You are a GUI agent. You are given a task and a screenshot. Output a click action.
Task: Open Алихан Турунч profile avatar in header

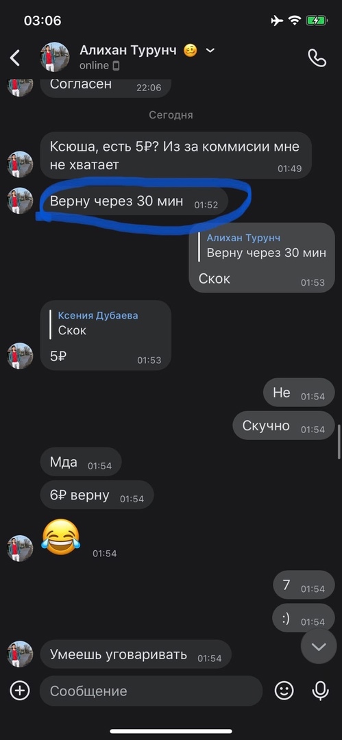(56, 57)
